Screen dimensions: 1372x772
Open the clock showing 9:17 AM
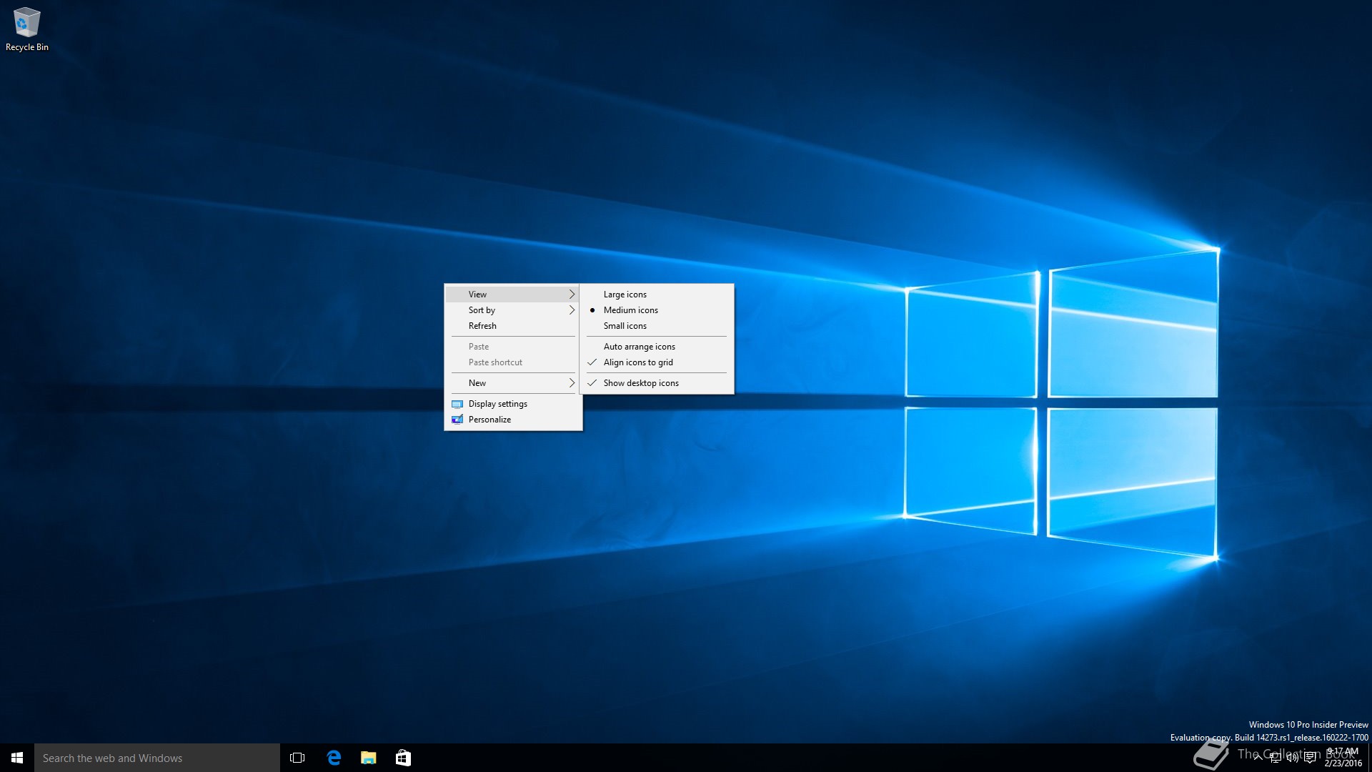tap(1343, 758)
